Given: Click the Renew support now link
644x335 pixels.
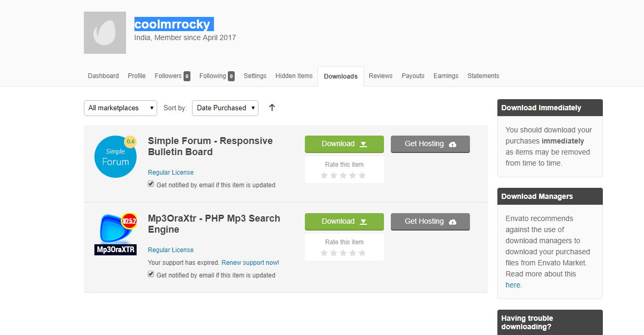Looking at the screenshot, I should click(x=250, y=263).
